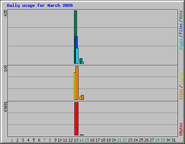Viewport: 185px width, 144px height.
Task: Click the small orange Sites bar for day 14
Action: [82, 97]
